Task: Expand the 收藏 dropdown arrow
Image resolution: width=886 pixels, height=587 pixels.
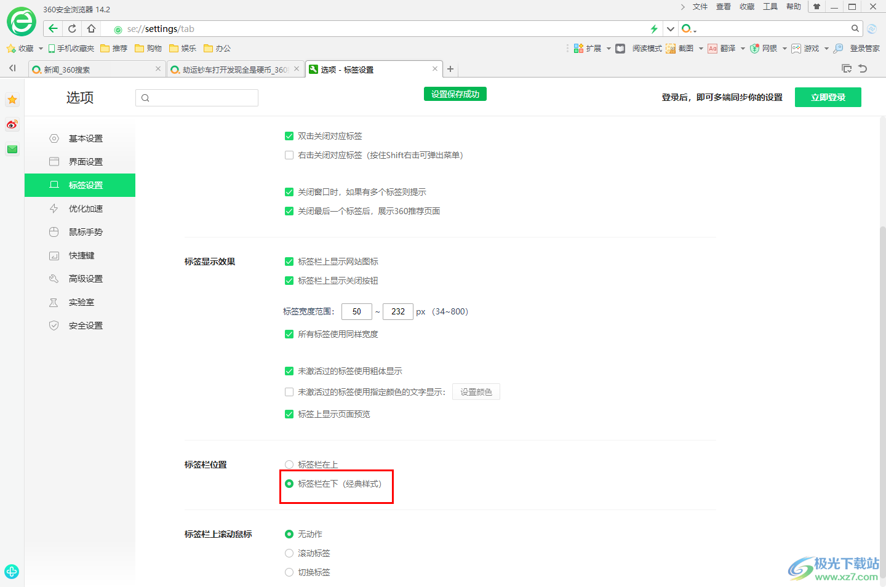Action: [41, 49]
